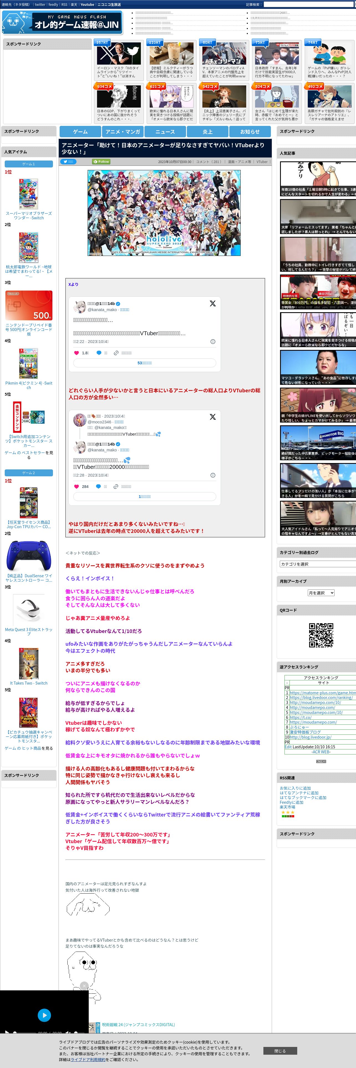Copy link icon on the 2:28 tweet
This screenshot has height=1068, width=356.
tap(116, 486)
